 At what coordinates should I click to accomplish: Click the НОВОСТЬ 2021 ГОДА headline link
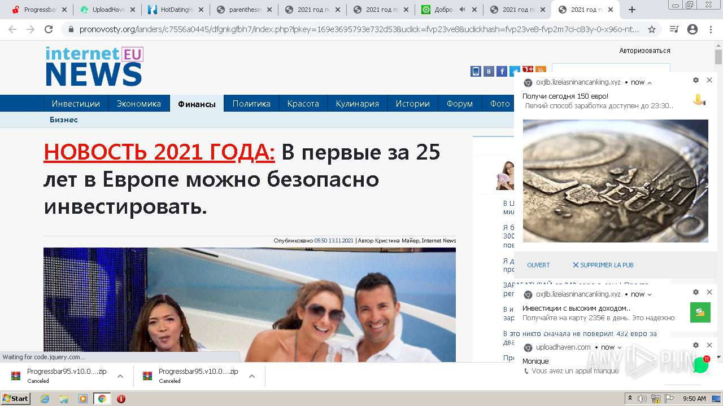tap(159, 152)
